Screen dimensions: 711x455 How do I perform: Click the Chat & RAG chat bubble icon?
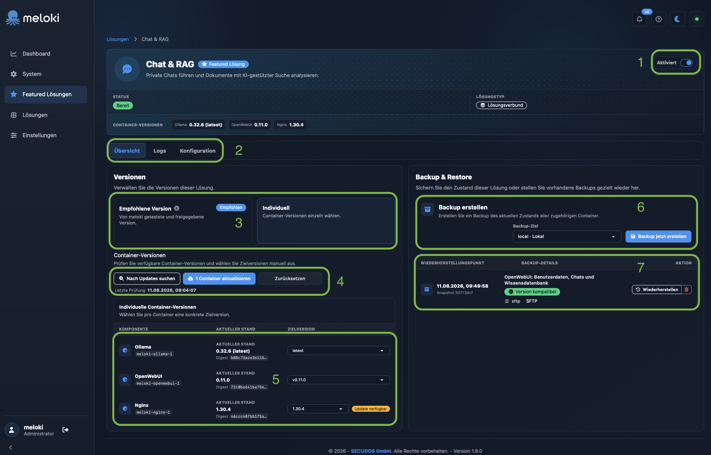point(127,69)
